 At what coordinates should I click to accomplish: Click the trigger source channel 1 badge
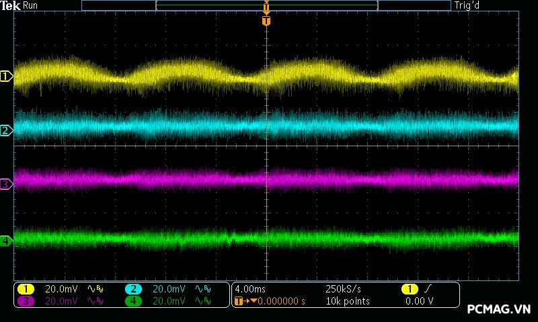[409, 288]
